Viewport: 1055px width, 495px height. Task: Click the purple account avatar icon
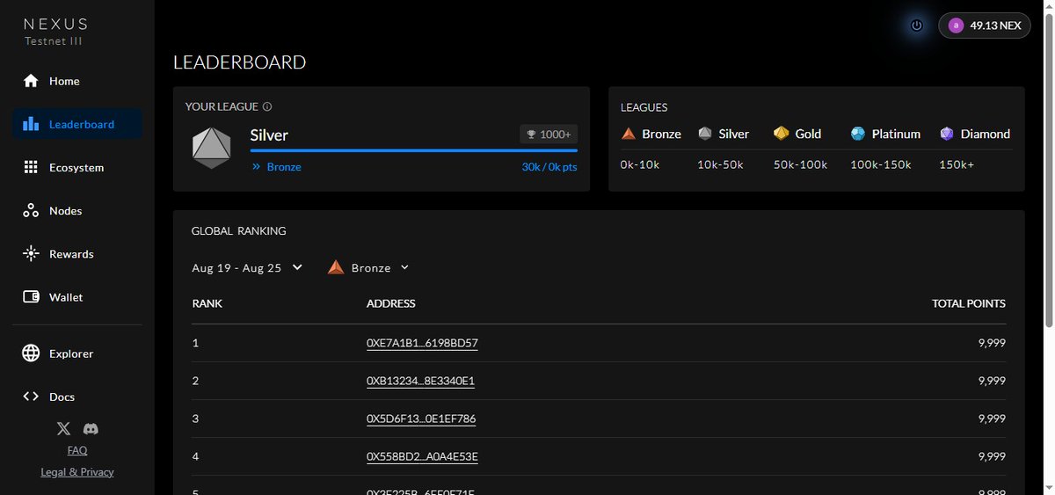point(956,25)
